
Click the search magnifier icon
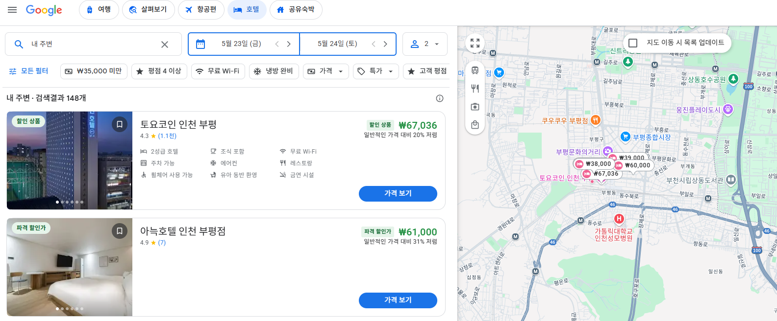pyautogui.click(x=19, y=45)
